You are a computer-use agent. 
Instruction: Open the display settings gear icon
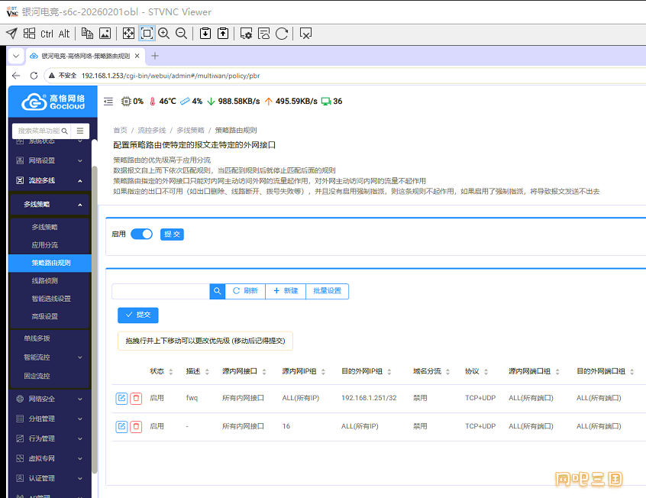(246, 34)
